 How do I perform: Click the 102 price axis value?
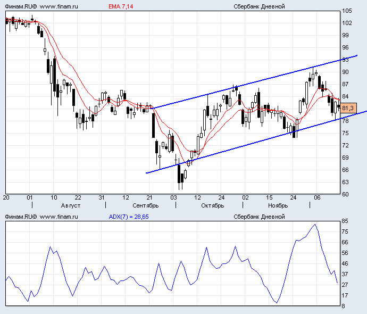coord(347,23)
